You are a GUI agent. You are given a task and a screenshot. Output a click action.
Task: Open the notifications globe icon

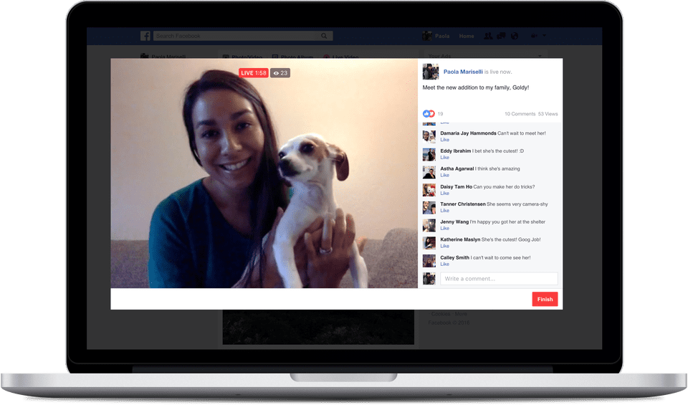pyautogui.click(x=515, y=36)
